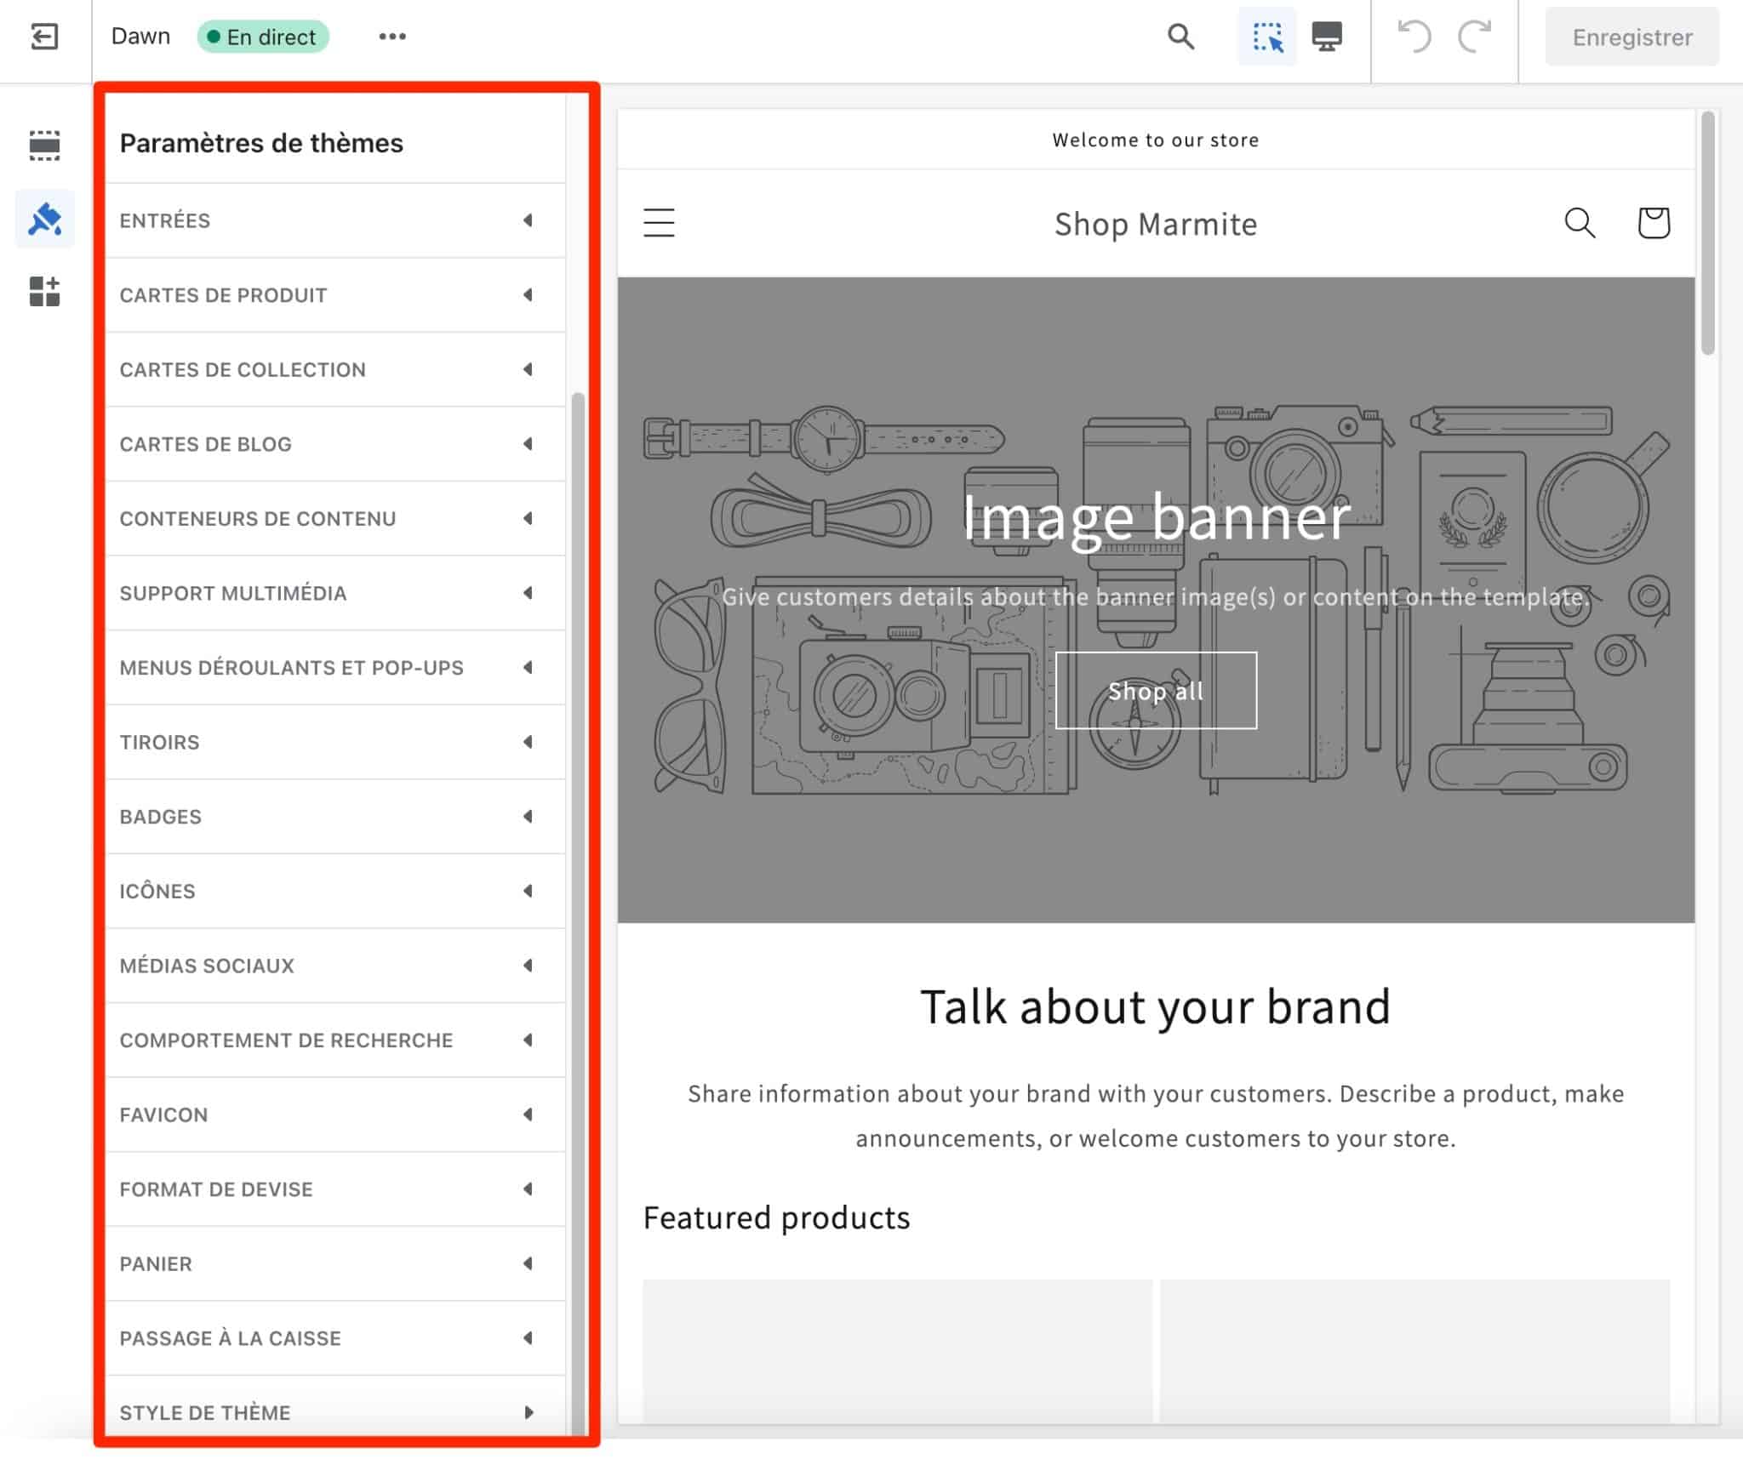
Task: Click the redo arrow
Action: [1475, 37]
